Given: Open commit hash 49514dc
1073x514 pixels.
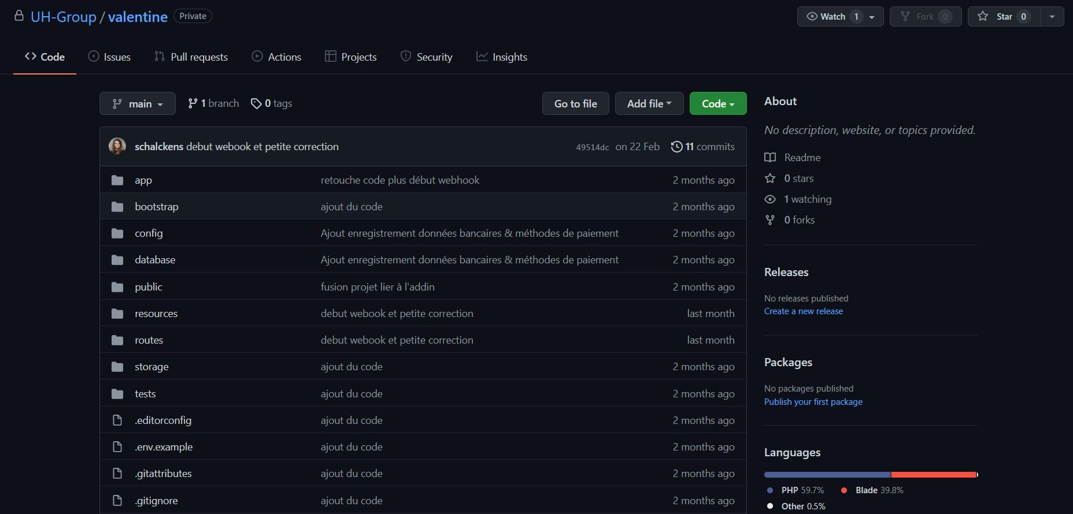Looking at the screenshot, I should [592, 147].
